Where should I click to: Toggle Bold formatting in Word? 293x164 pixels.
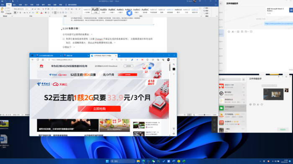(x=15, y=13)
